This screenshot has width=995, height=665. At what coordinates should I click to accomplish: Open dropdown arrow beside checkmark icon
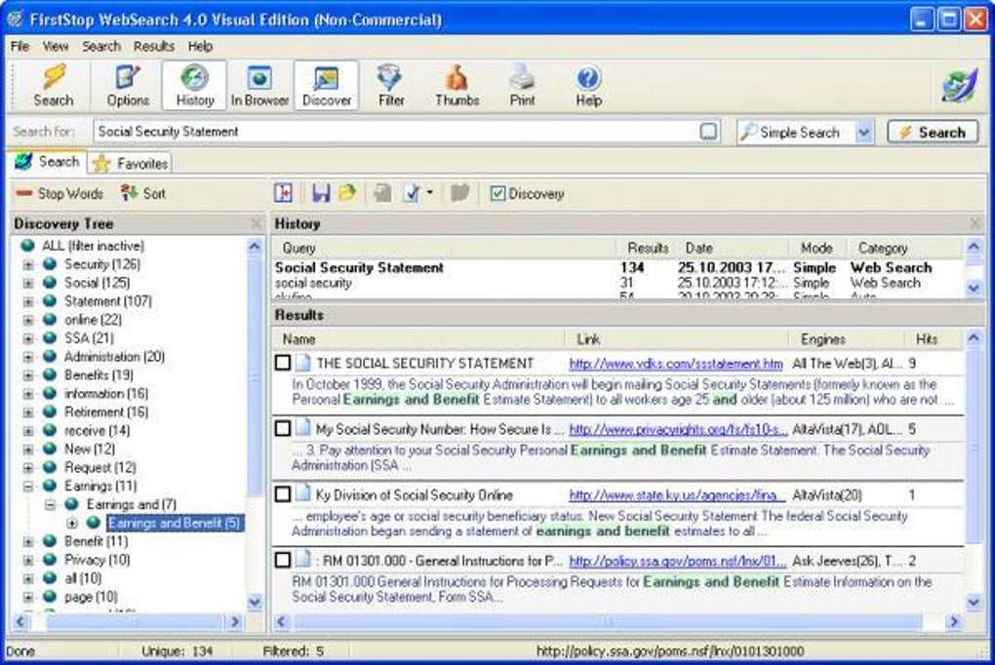click(430, 193)
